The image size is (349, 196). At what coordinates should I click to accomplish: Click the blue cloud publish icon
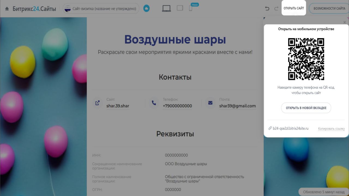click(x=146, y=9)
